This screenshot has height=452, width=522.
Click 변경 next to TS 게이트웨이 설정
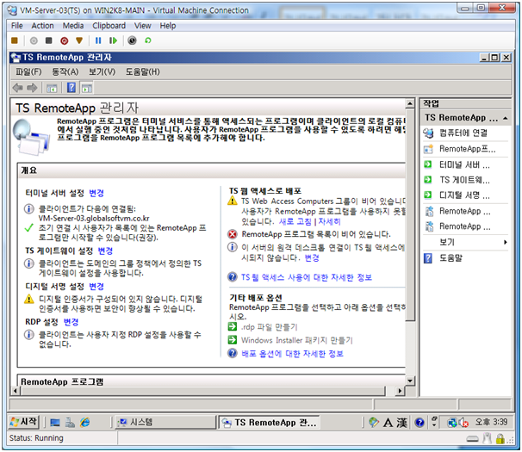[x=105, y=251]
